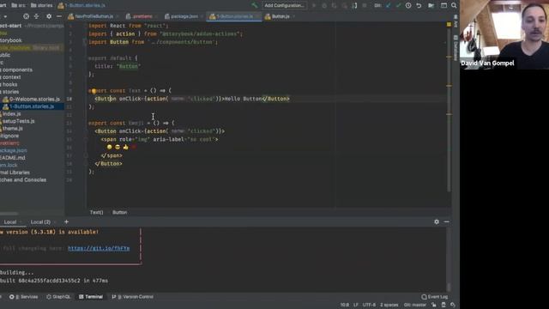Expand the components folder
The width and height of the screenshot is (549, 309).
coord(16,70)
